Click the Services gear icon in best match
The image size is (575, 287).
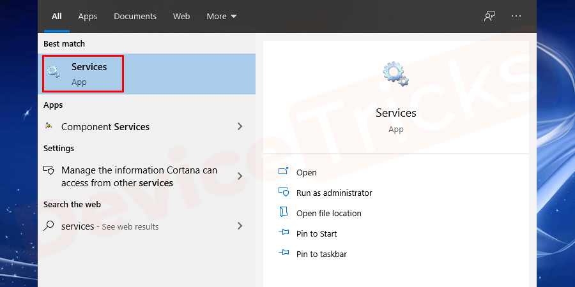[x=54, y=71]
